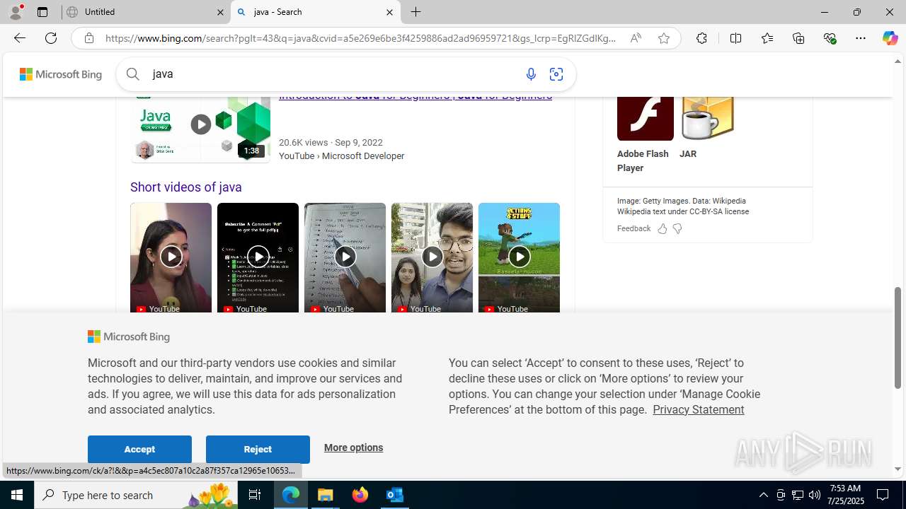Open the Windows Start menu
Image resolution: width=906 pixels, height=509 pixels.
coord(17,495)
